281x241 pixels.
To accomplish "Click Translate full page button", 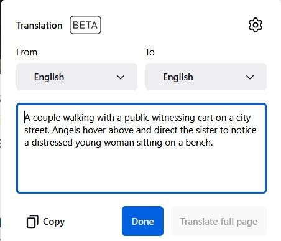I will pyautogui.click(x=219, y=221).
